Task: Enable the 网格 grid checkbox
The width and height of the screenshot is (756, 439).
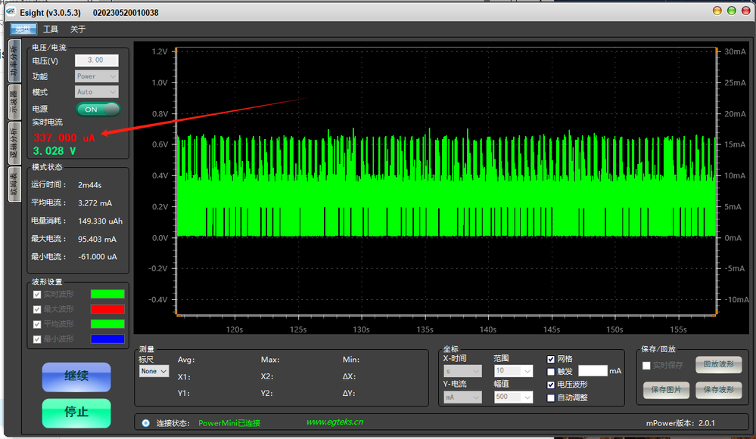Action: (551, 359)
